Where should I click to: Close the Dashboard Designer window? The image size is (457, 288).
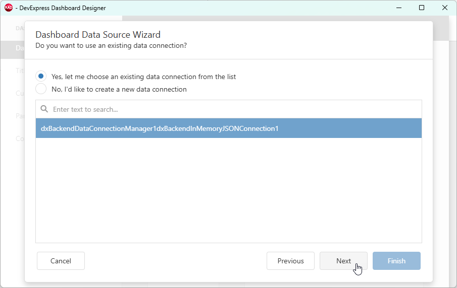point(444,8)
